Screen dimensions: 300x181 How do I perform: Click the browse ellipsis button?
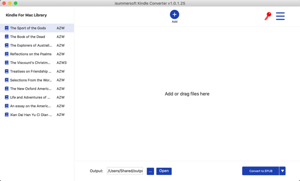click(x=150, y=171)
